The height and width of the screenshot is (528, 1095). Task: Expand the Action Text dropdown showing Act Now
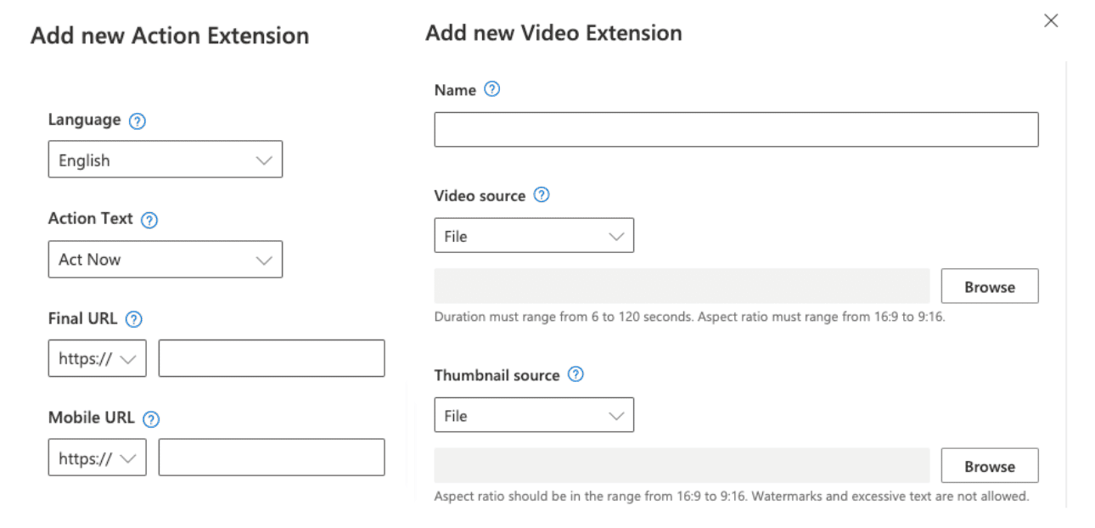click(x=165, y=260)
